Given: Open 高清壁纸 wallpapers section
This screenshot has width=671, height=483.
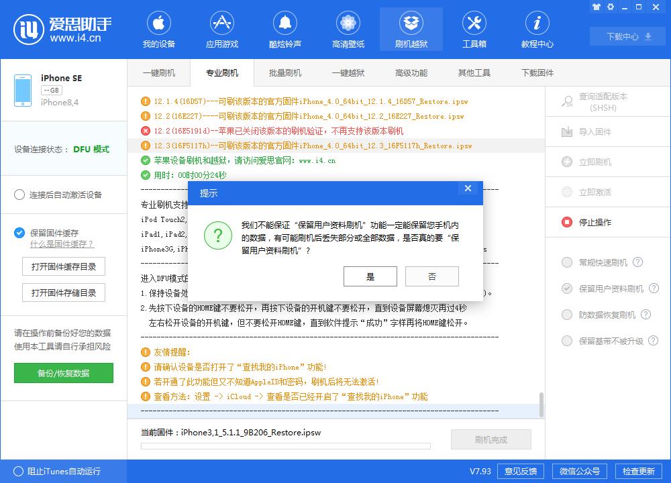Looking at the screenshot, I should click(348, 30).
